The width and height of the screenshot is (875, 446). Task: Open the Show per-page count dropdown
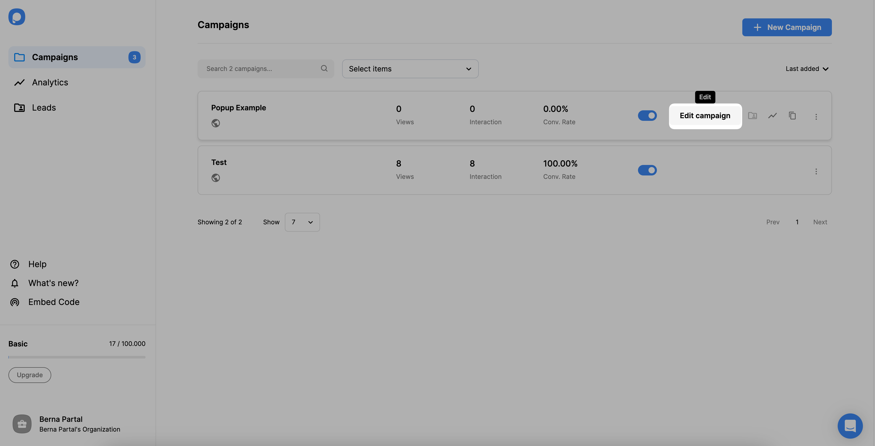pyautogui.click(x=302, y=222)
